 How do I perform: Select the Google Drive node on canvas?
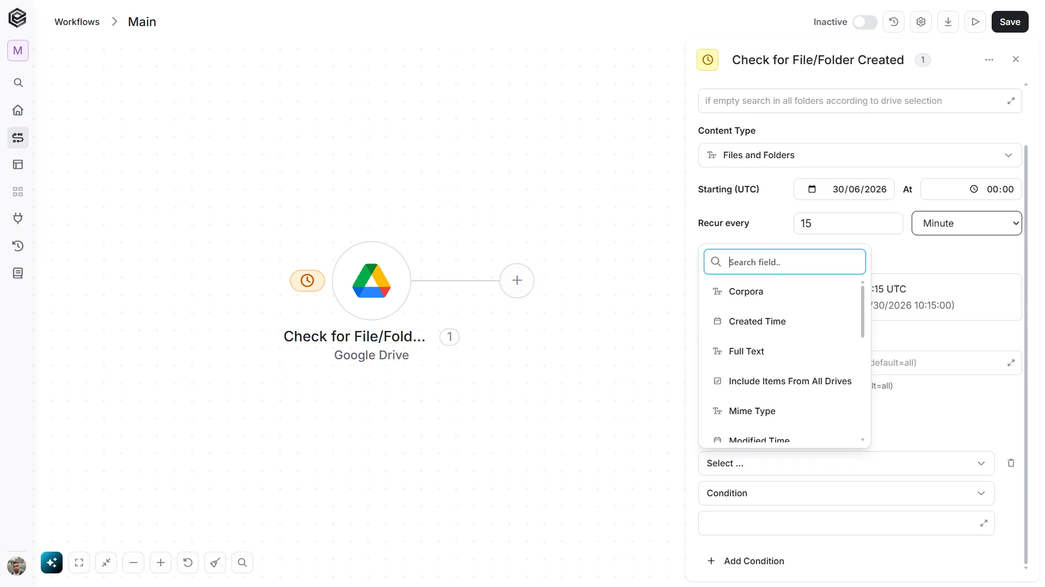[x=372, y=281]
